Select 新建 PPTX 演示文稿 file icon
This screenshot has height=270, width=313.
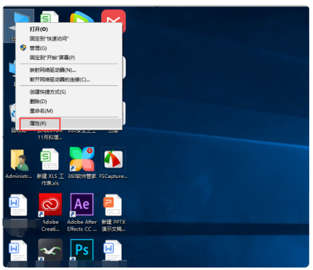(x=112, y=205)
